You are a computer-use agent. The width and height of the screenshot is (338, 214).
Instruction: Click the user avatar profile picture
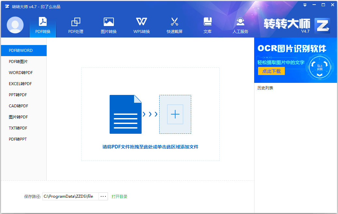15,25
